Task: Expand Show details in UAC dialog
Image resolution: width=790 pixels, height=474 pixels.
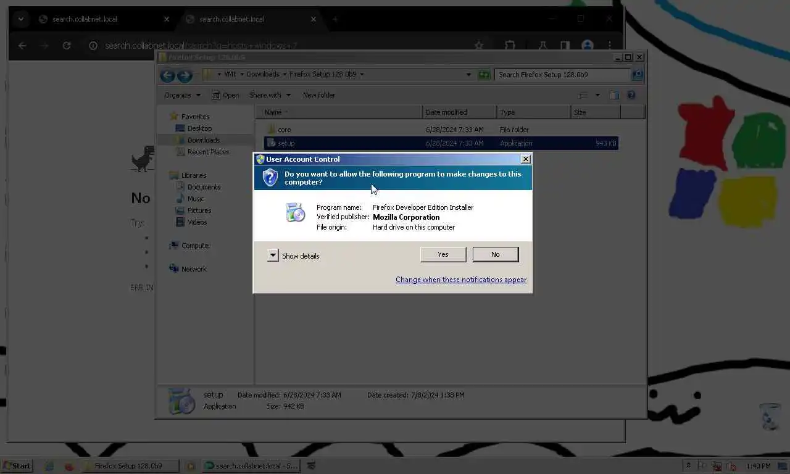Action: [294, 256]
